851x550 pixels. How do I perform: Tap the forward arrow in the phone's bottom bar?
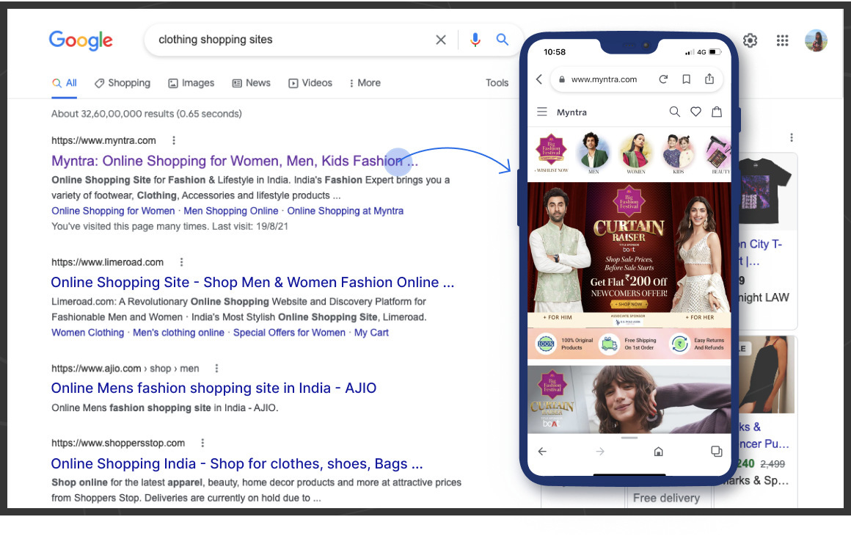tap(599, 451)
